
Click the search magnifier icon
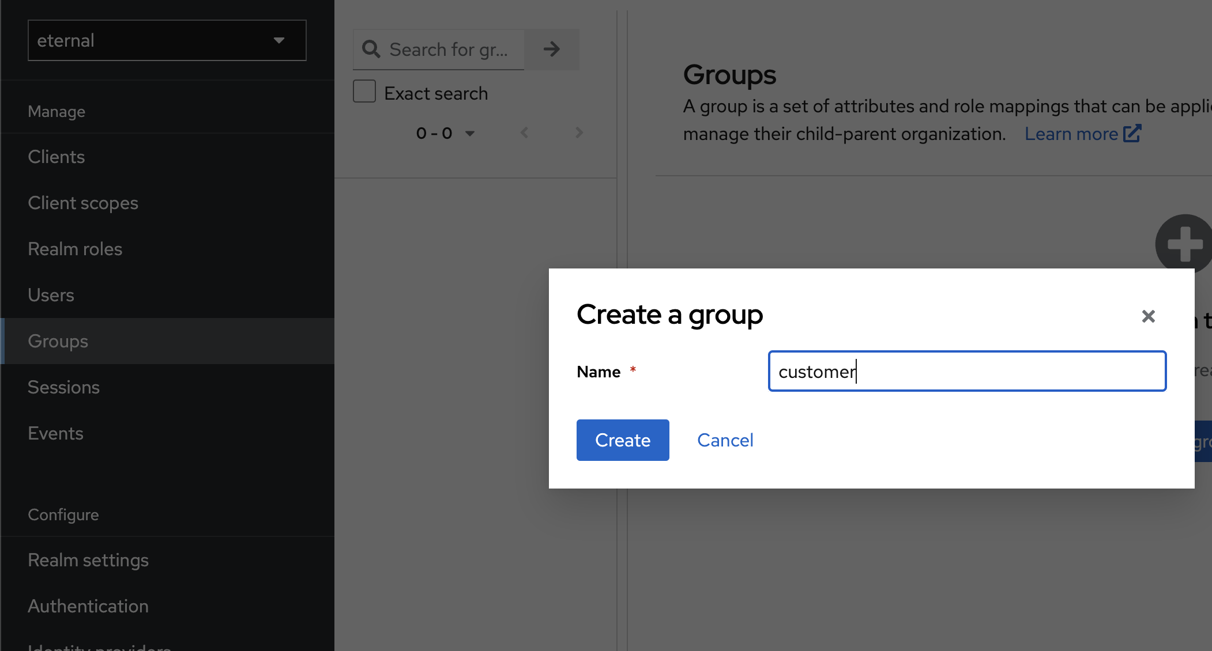[371, 49]
